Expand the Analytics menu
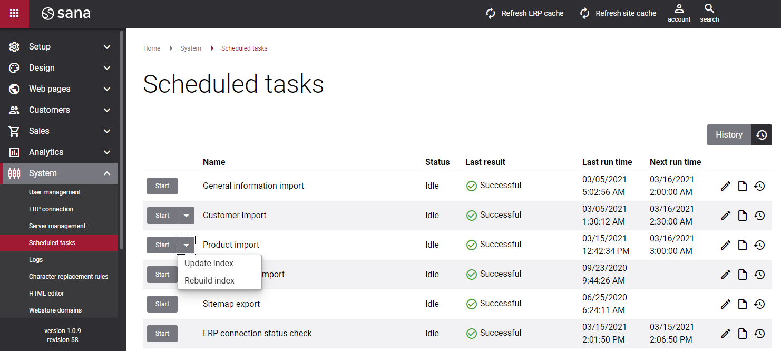The width and height of the screenshot is (781, 351). (x=60, y=152)
